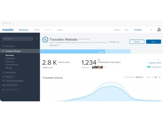
Task: Click the filter funnel icon beside search
Action: (37, 39)
